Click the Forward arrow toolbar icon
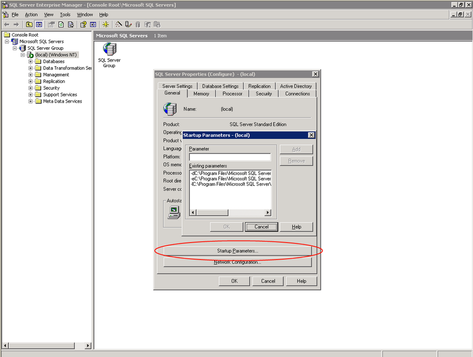 tap(16, 25)
